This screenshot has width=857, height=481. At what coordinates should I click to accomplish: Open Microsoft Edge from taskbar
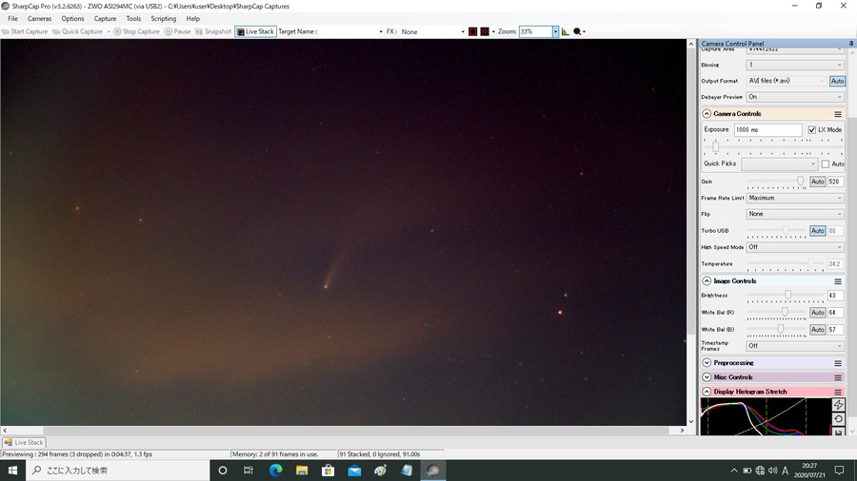[x=275, y=471]
